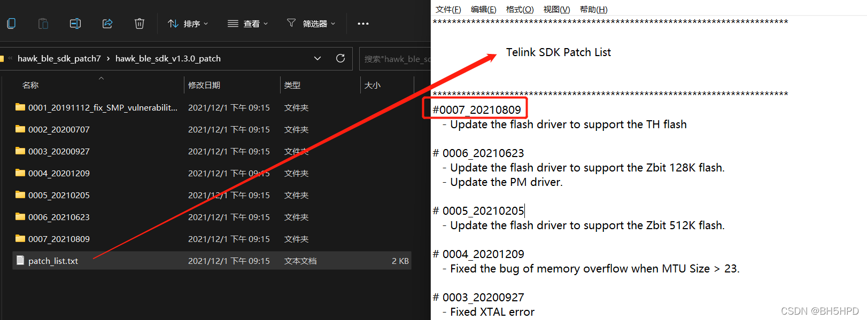Viewport: 867px width, 320px height.
Task: Click the folder icon of 0002_20200707
Action: [x=20, y=129]
